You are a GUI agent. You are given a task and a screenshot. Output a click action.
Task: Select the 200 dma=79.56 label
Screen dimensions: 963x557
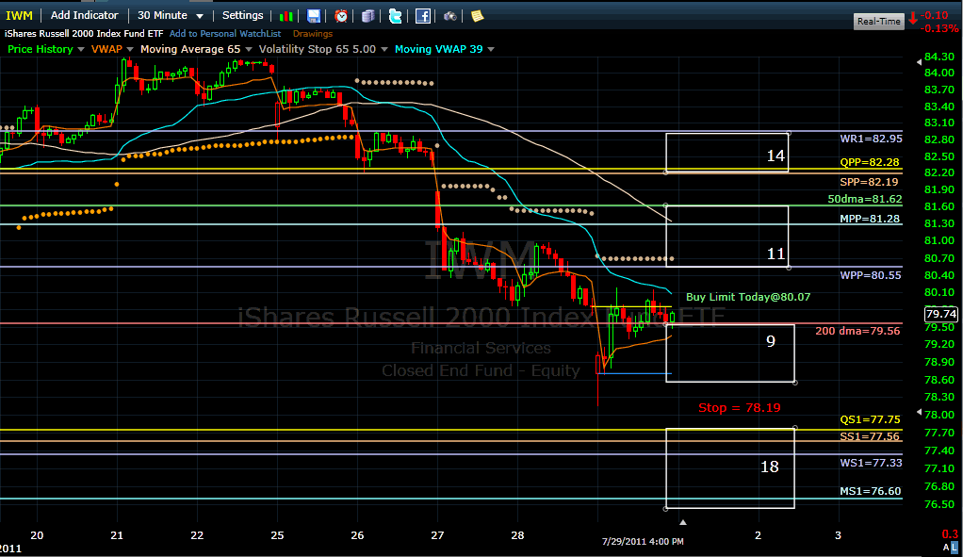(857, 331)
